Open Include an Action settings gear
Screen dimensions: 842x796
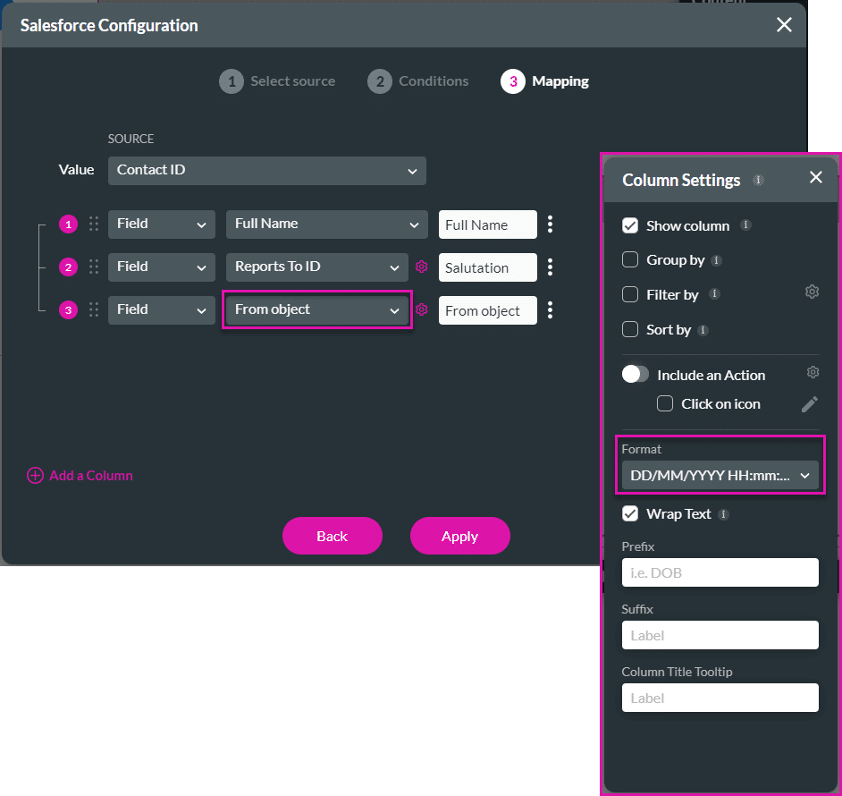tap(813, 372)
